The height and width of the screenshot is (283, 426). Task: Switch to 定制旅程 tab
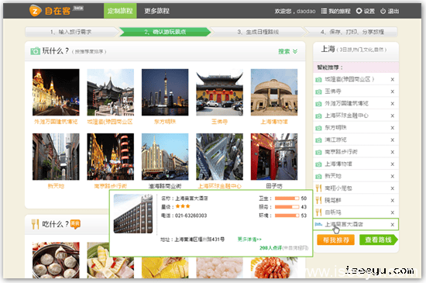(x=120, y=11)
